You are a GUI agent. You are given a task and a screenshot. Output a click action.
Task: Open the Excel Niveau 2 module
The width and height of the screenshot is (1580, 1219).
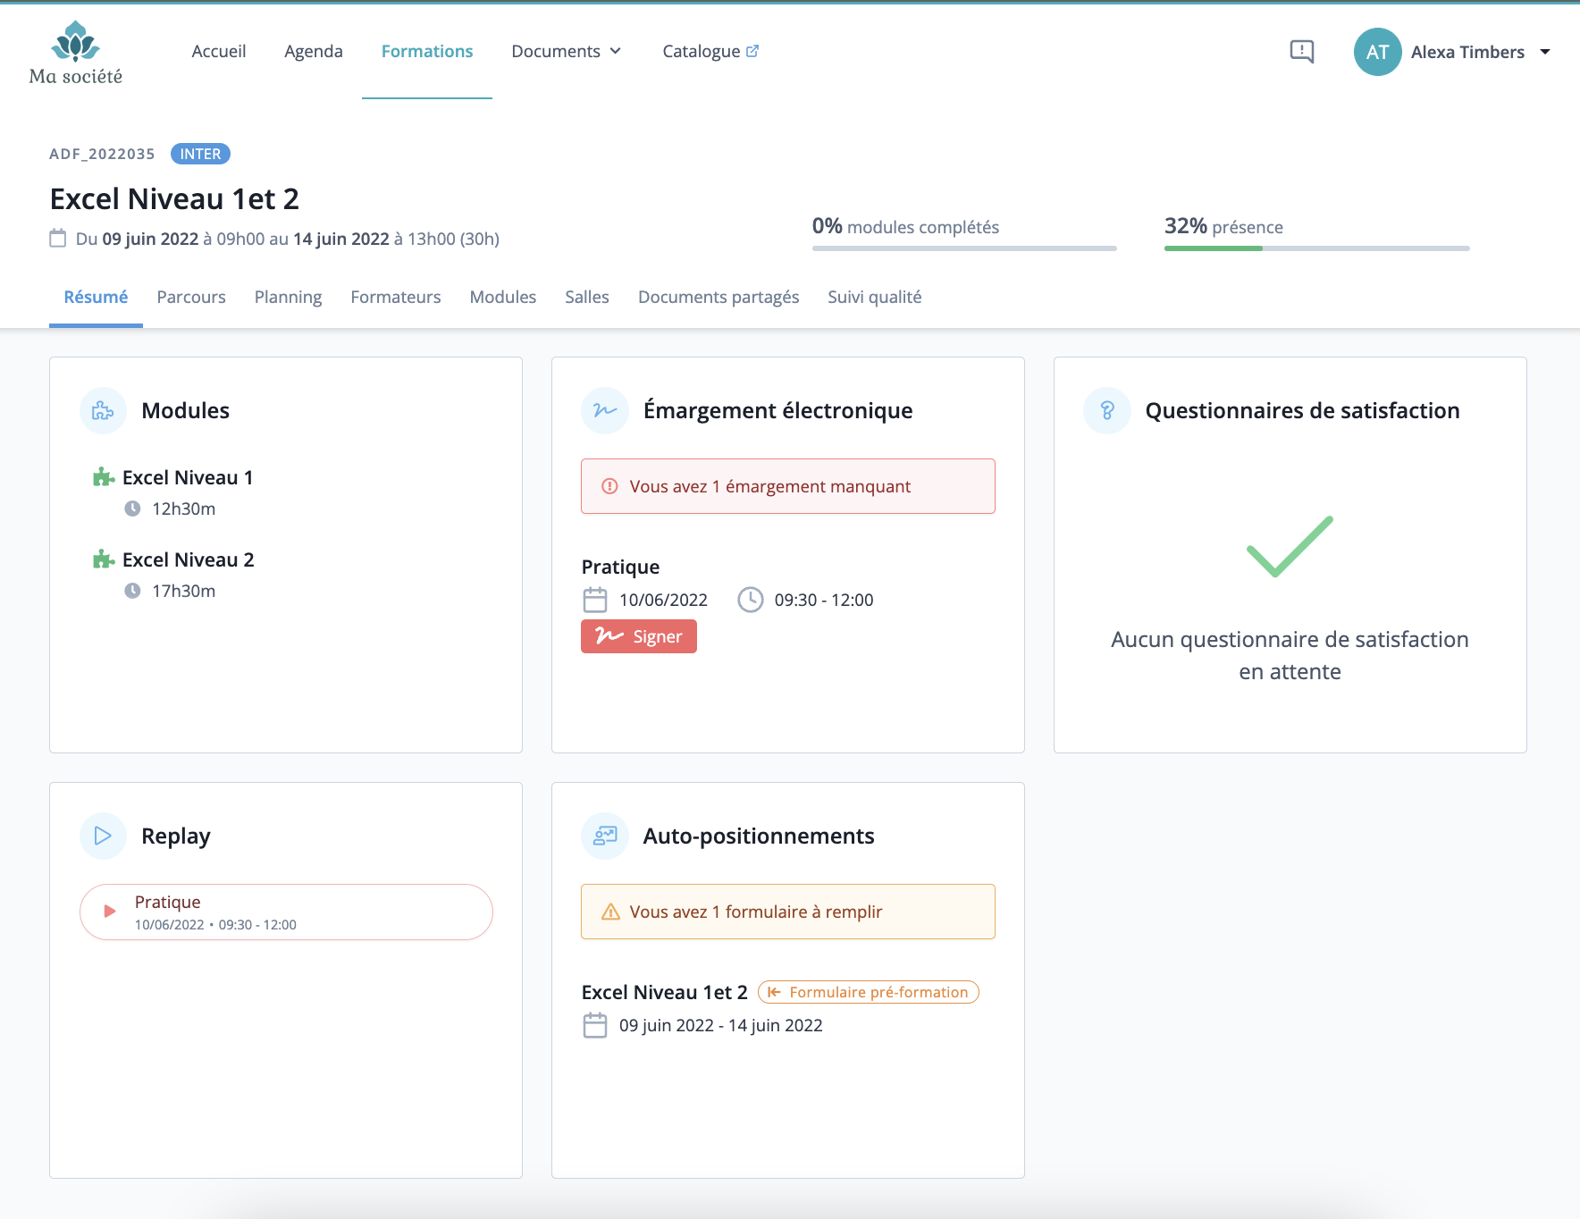189,559
